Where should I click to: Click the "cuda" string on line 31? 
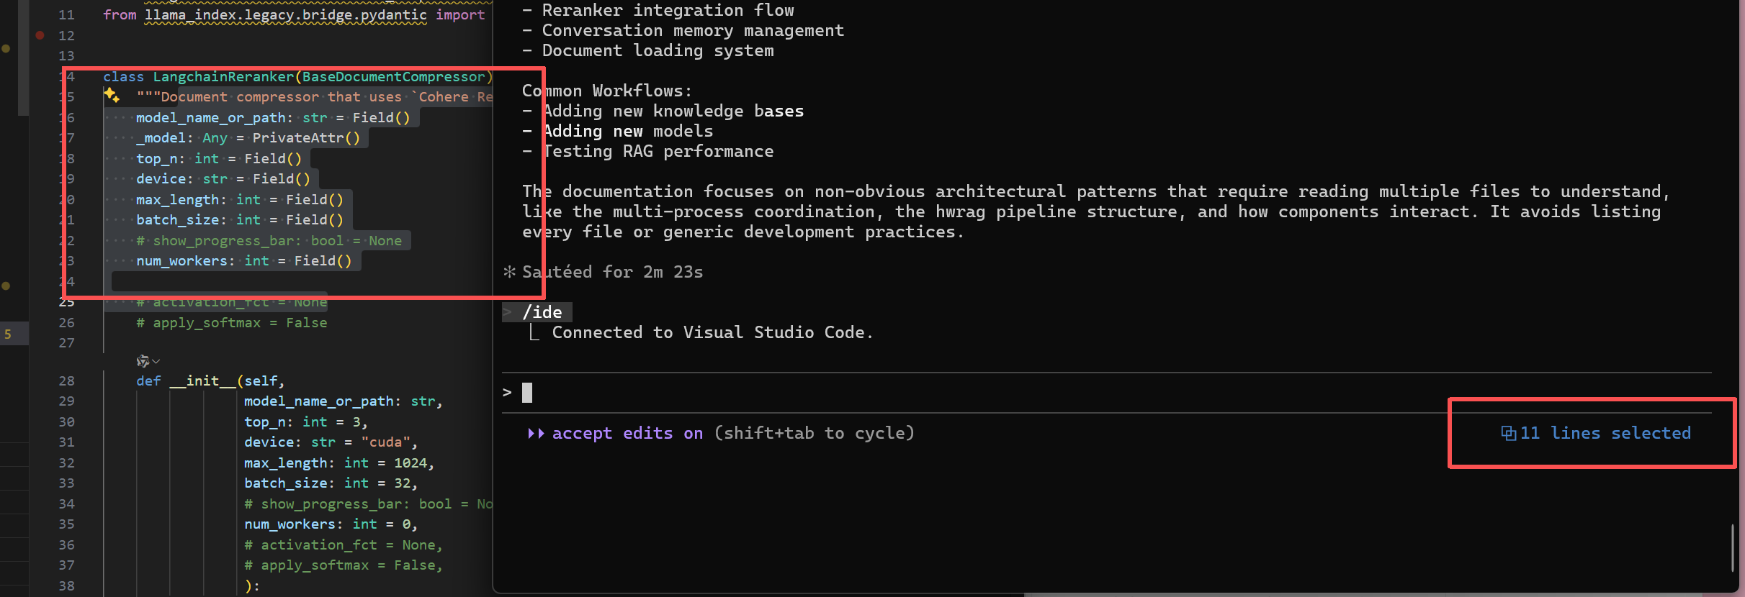point(386,442)
